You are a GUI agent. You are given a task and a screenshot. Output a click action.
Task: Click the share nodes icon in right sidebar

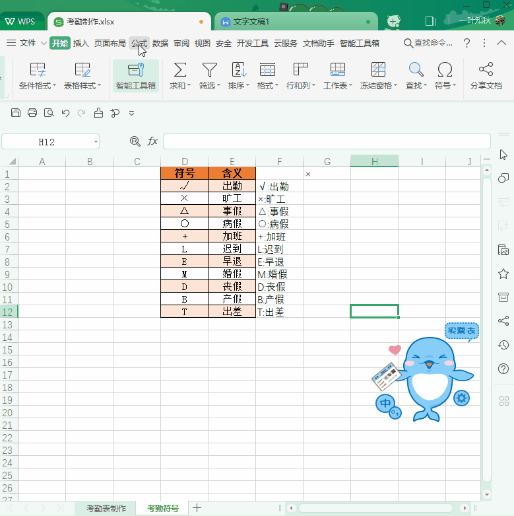click(x=503, y=320)
